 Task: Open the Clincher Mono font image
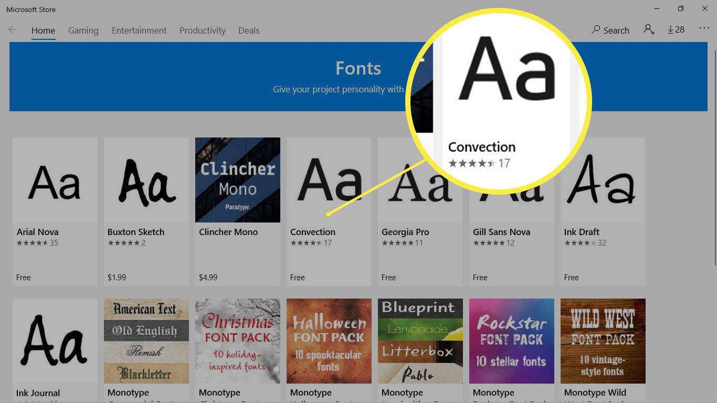pyautogui.click(x=238, y=180)
